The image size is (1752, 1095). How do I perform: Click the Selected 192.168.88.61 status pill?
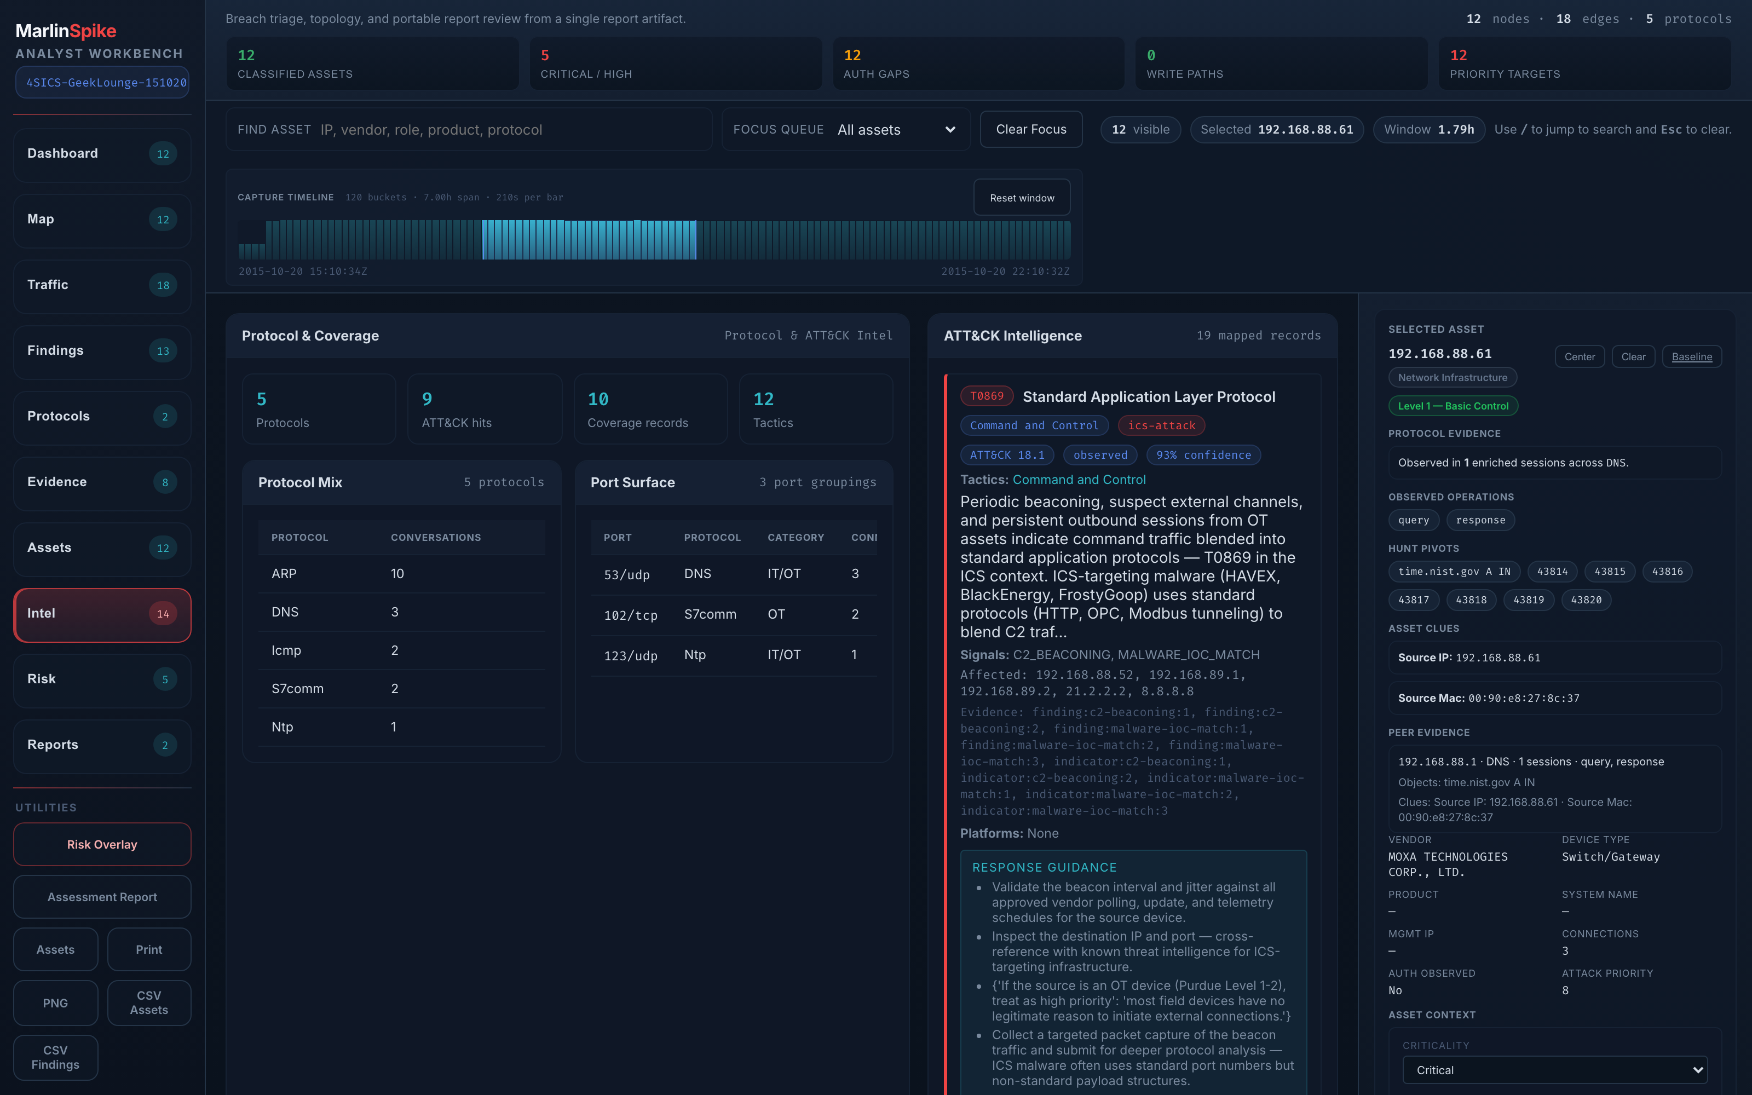pos(1276,130)
